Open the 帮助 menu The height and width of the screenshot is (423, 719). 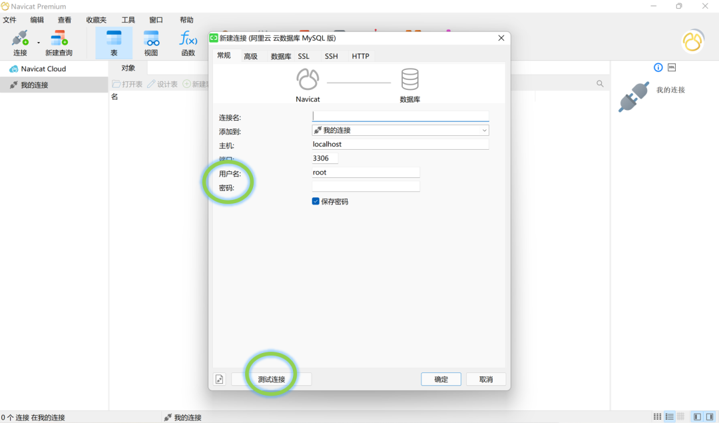[x=186, y=20]
